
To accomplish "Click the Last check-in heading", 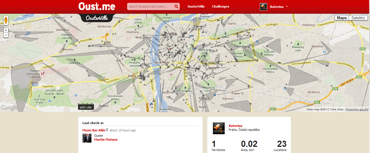I will (93, 123).
